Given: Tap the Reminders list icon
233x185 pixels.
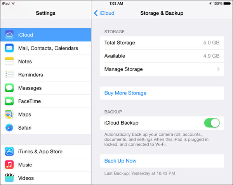Looking at the screenshot, I should click(x=9, y=75).
